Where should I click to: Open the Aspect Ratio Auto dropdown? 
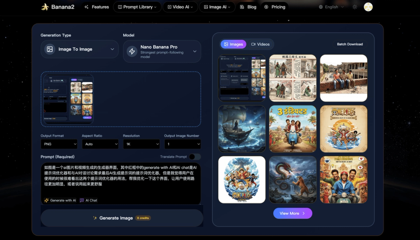click(x=100, y=144)
